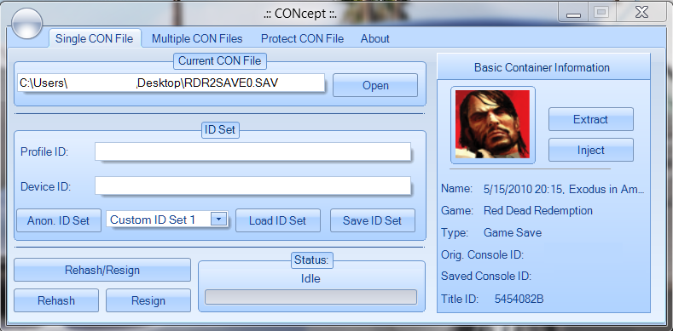Click the Save ID Set button

click(x=372, y=220)
